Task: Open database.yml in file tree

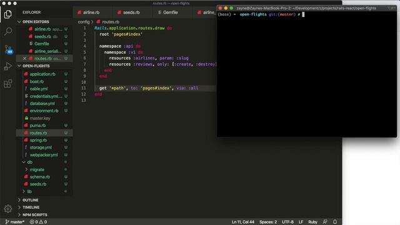Action: (44, 103)
